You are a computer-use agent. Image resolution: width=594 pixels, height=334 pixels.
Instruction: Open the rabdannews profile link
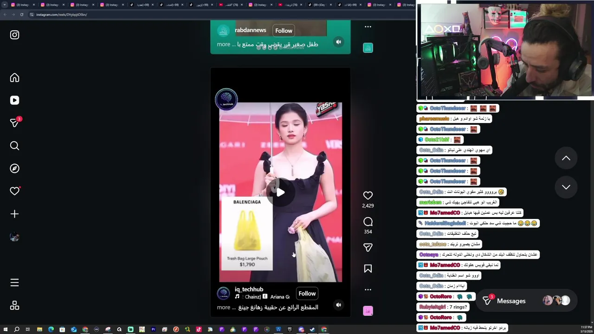pos(250,30)
